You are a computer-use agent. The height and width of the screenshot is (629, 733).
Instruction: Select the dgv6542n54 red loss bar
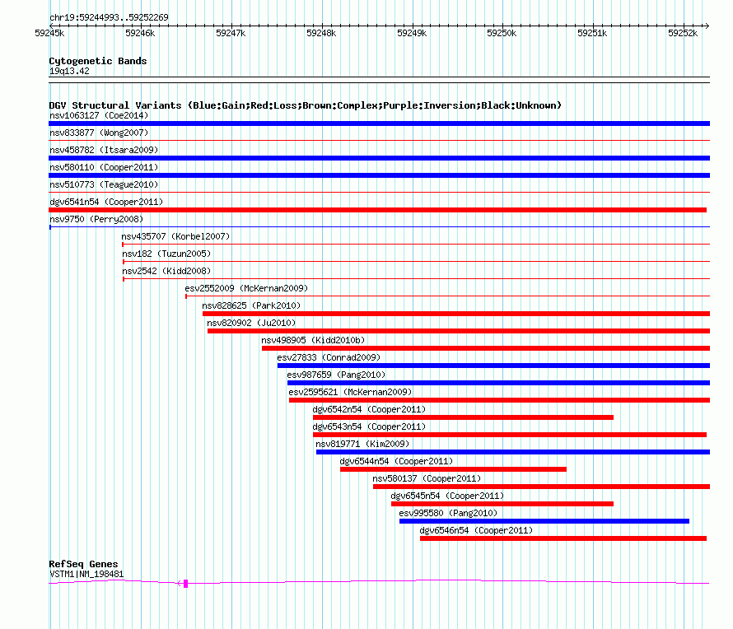coord(463,417)
